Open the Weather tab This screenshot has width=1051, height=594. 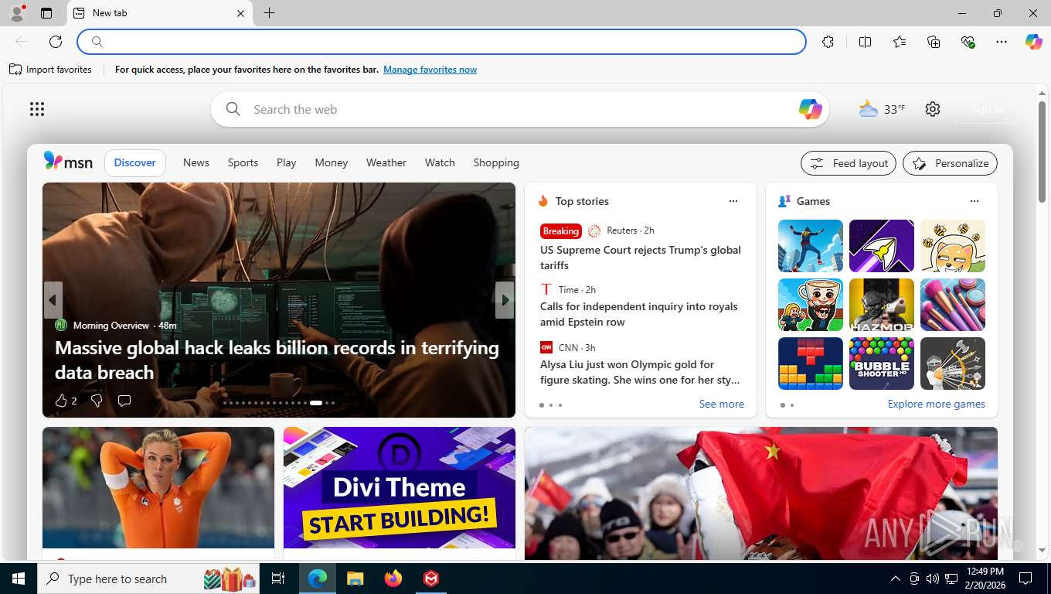[x=386, y=162]
